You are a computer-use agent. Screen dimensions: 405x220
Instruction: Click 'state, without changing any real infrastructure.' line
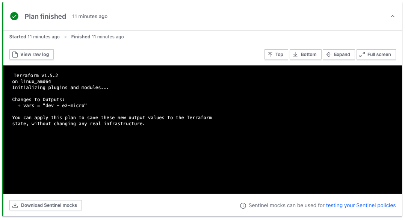[x=79, y=124]
